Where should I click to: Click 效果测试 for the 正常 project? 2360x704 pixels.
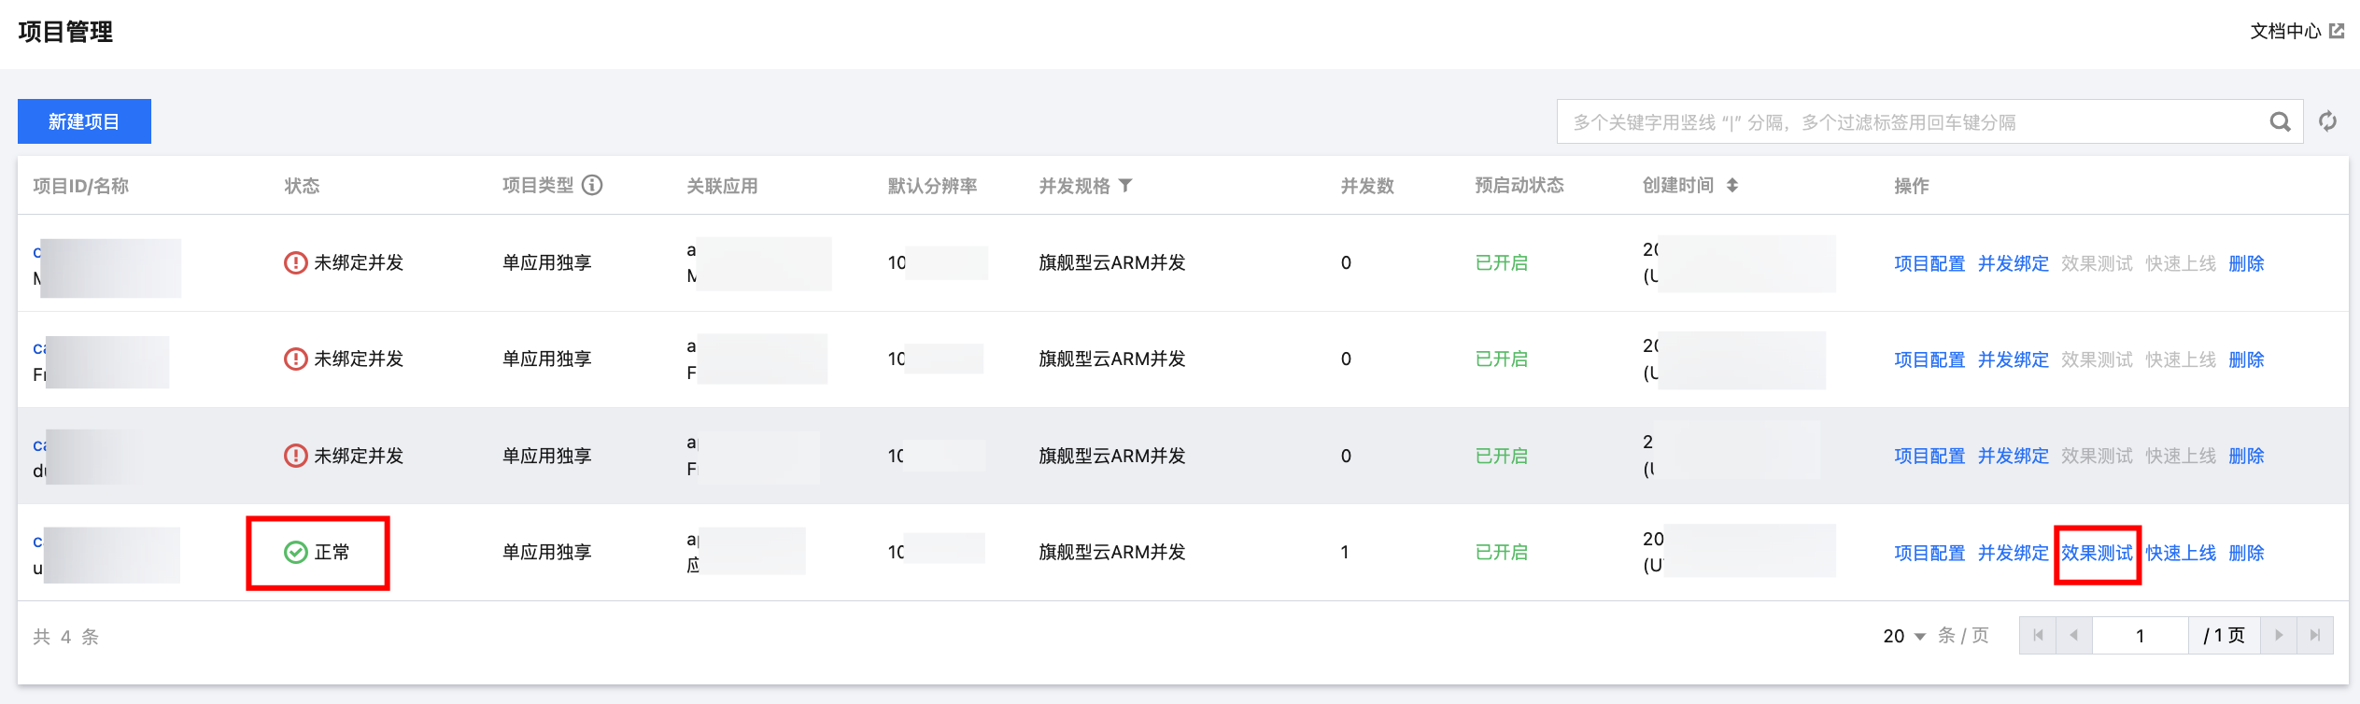pos(2097,553)
